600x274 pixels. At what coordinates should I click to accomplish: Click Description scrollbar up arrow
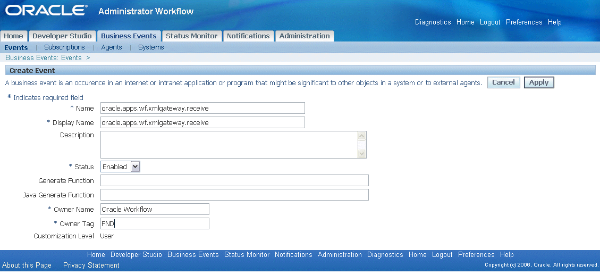coord(361,136)
